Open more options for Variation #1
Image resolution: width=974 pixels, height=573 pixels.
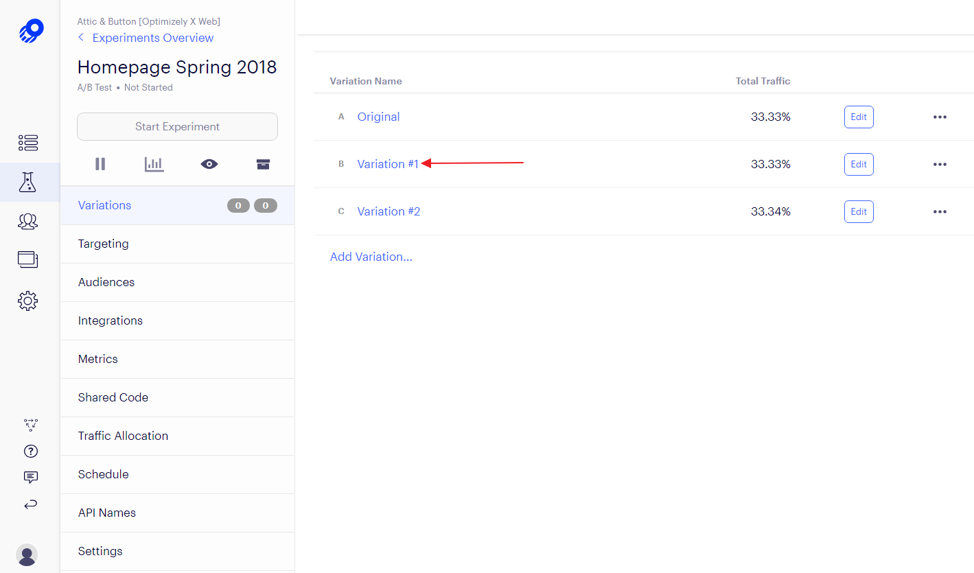click(x=940, y=165)
